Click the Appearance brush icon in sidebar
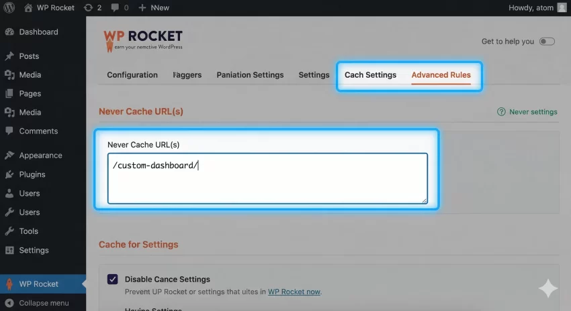Viewport: 571px width, 311px height. (x=9, y=155)
